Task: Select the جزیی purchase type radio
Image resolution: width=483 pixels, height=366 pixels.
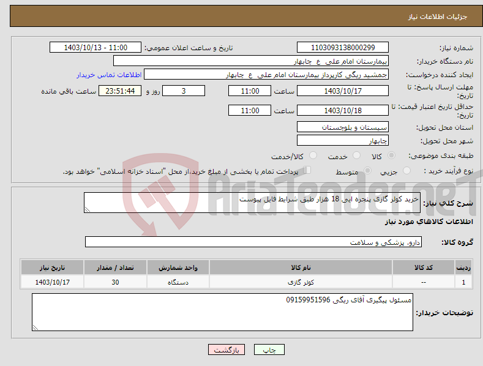Action: tap(406, 170)
